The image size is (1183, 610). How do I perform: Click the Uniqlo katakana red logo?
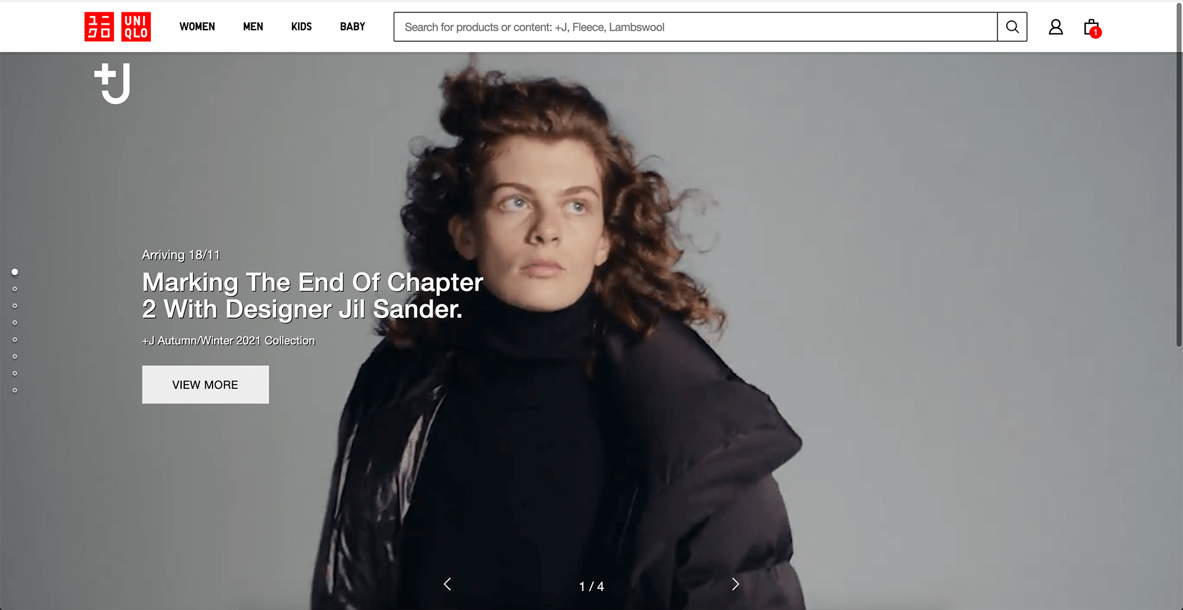click(x=99, y=27)
